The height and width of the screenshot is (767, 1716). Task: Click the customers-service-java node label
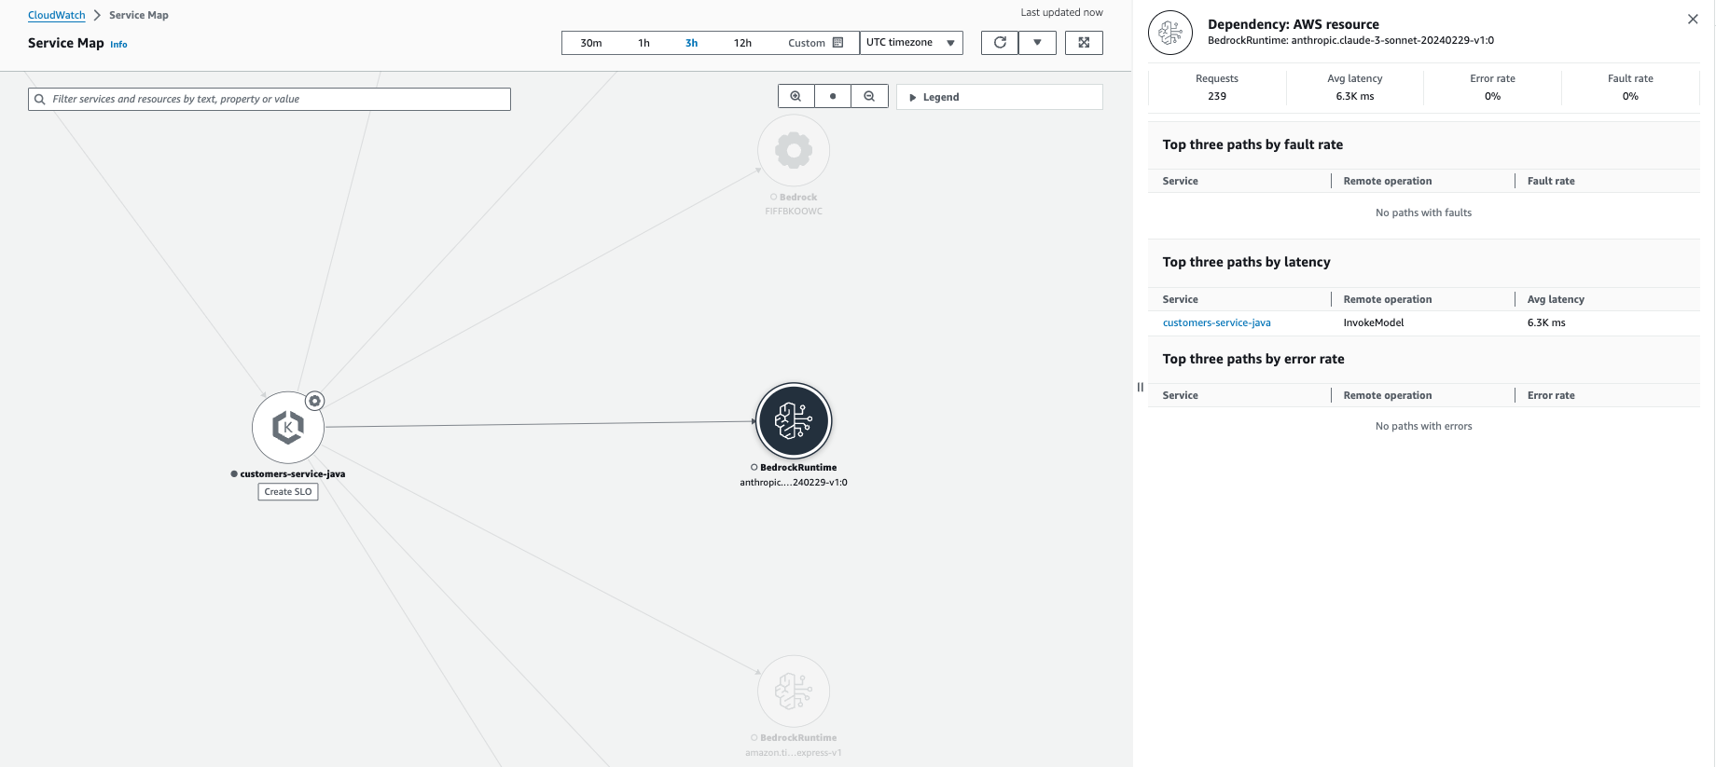(293, 473)
